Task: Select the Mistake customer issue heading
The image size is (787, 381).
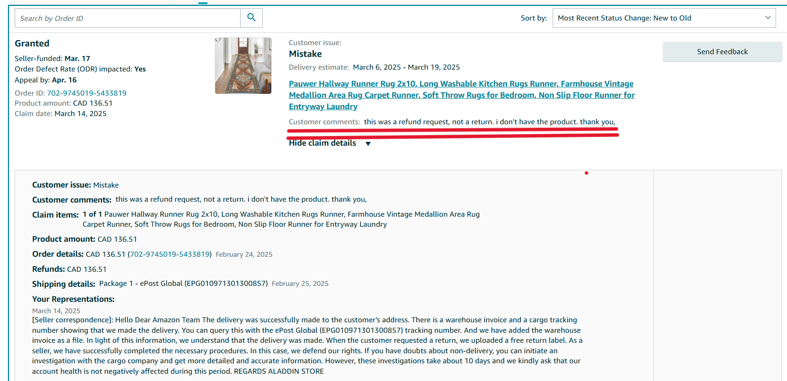Action: tap(305, 54)
